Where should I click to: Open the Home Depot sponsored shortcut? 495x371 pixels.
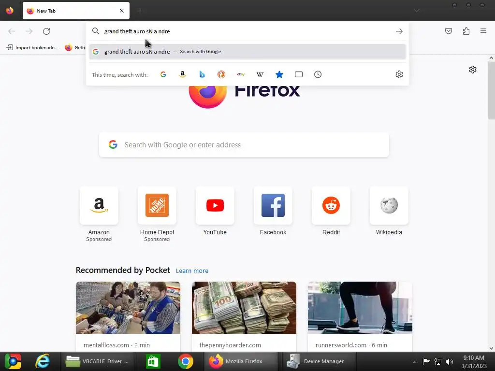[157, 214]
